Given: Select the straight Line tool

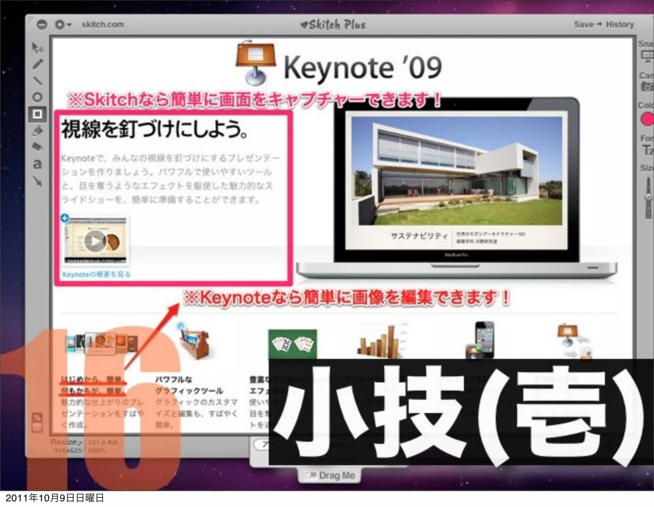Looking at the screenshot, I should point(38,81).
